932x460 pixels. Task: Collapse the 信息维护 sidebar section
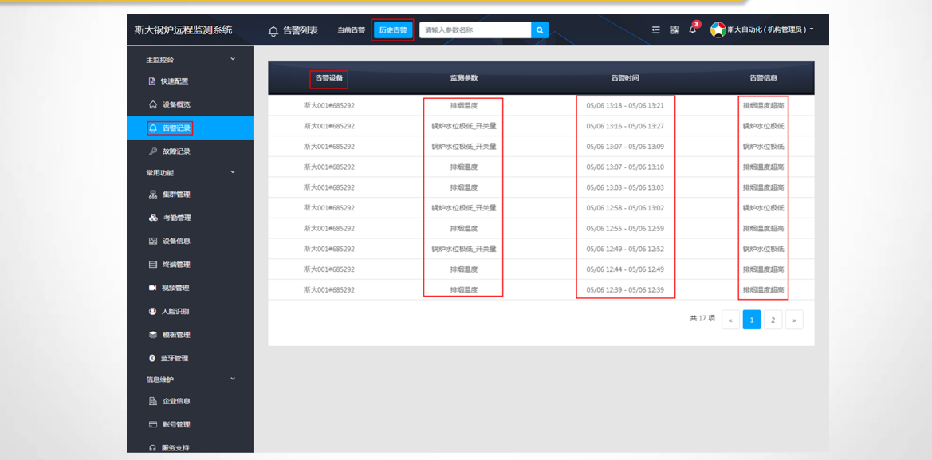coord(233,379)
